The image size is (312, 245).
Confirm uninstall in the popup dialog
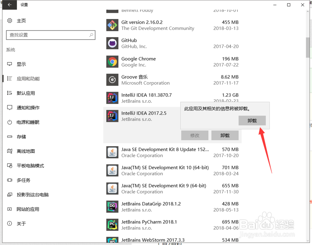point(252,120)
